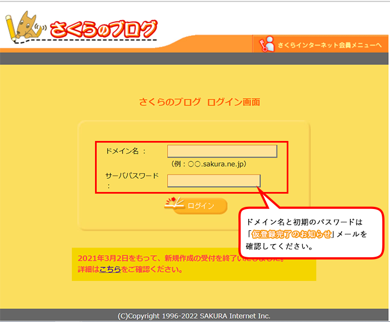390x322 pixels.
Task: Open the こちら details link
Action: point(110,269)
